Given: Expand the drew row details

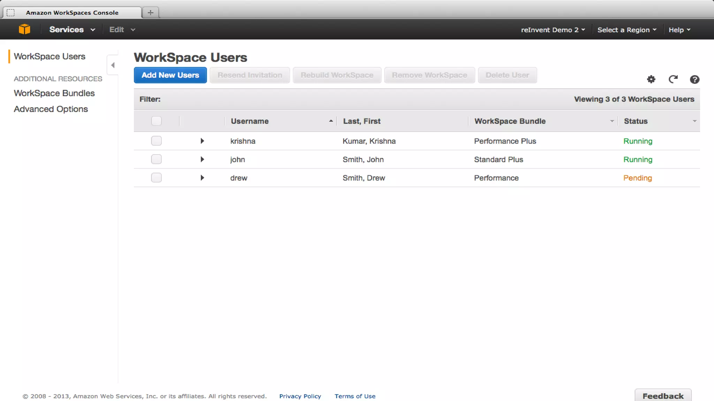Looking at the screenshot, I should [202, 178].
